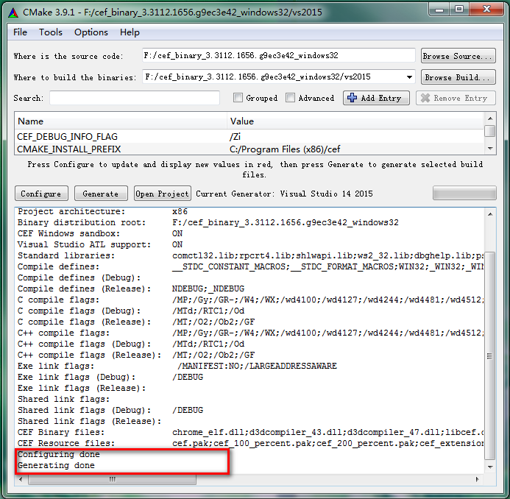Click the Value column header
This screenshot has height=499, width=510.
tap(355, 121)
